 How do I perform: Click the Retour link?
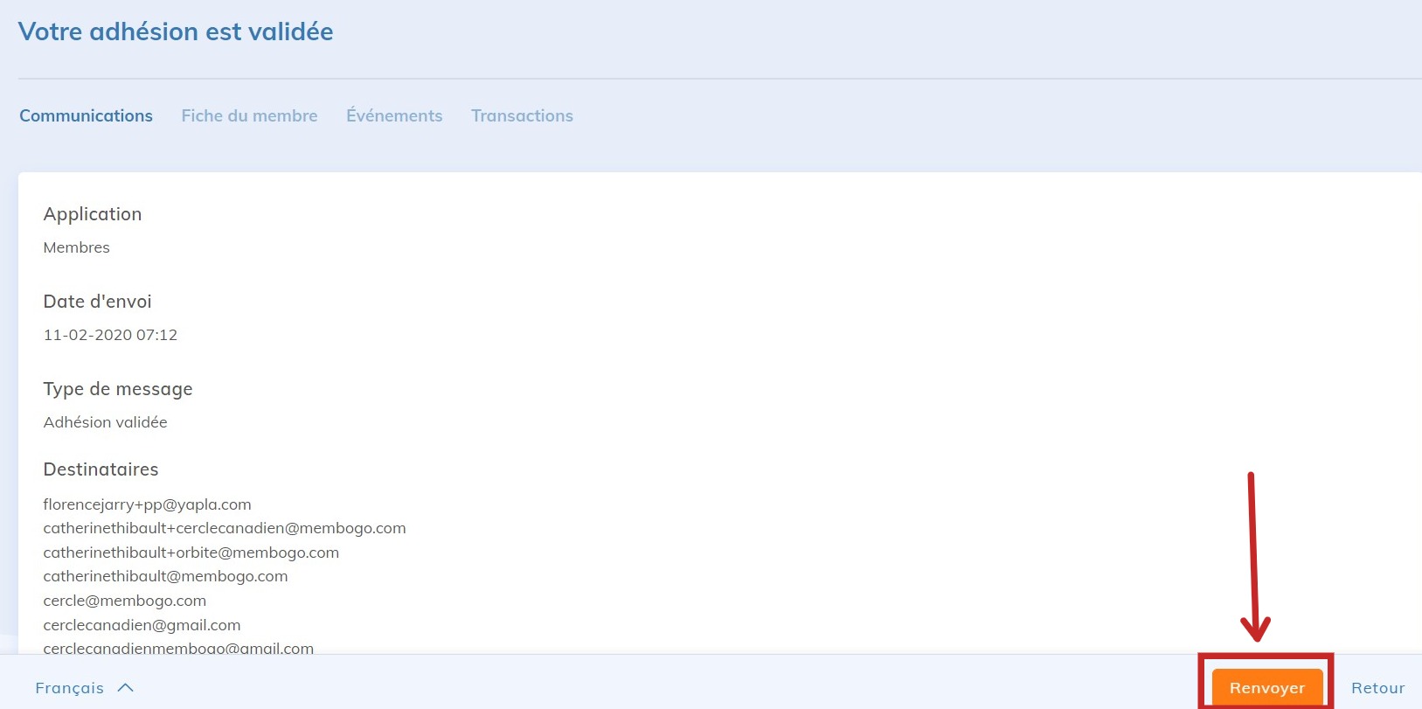(1377, 688)
